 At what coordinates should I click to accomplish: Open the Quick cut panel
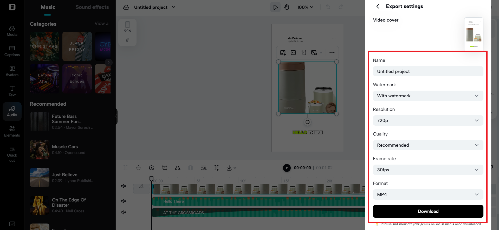click(12, 154)
